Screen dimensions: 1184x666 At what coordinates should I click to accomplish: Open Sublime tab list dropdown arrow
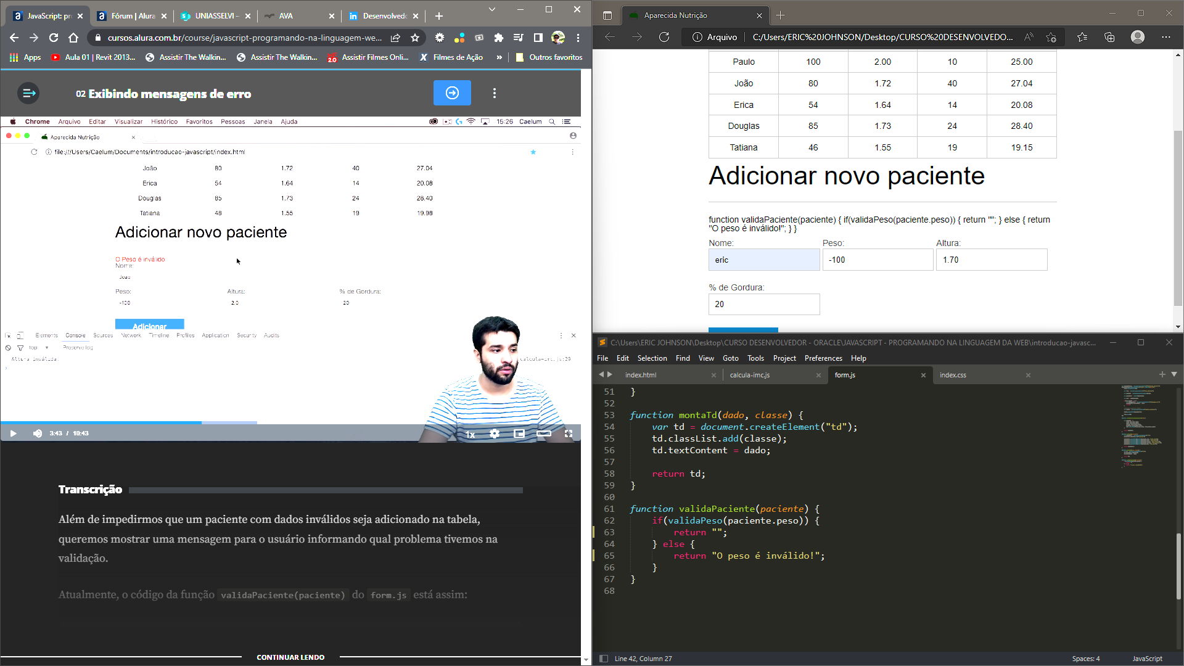click(1174, 374)
